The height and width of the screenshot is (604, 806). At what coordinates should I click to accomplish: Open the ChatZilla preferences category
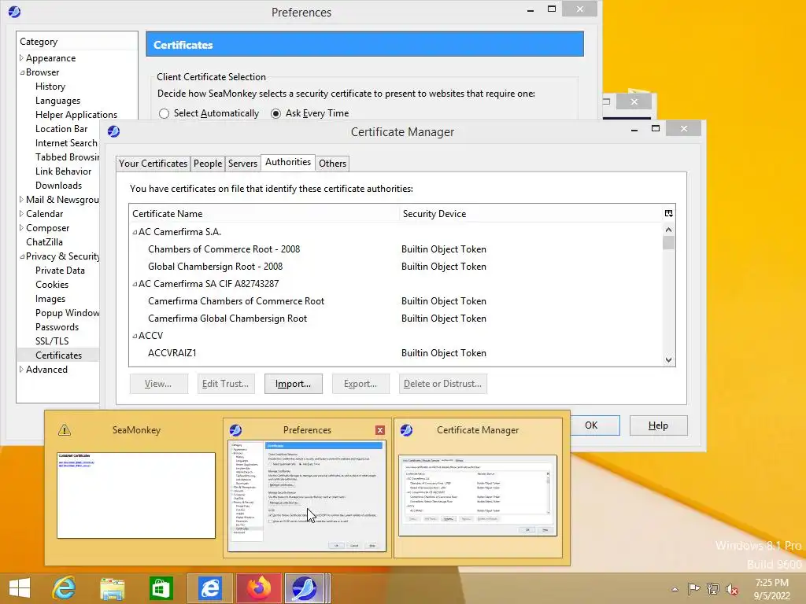[x=44, y=242]
